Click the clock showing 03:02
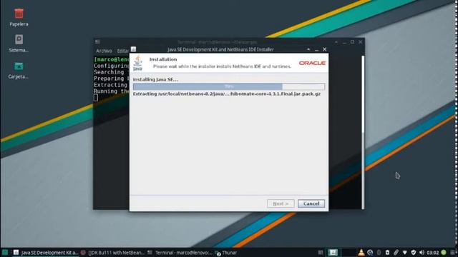 pos(432,252)
